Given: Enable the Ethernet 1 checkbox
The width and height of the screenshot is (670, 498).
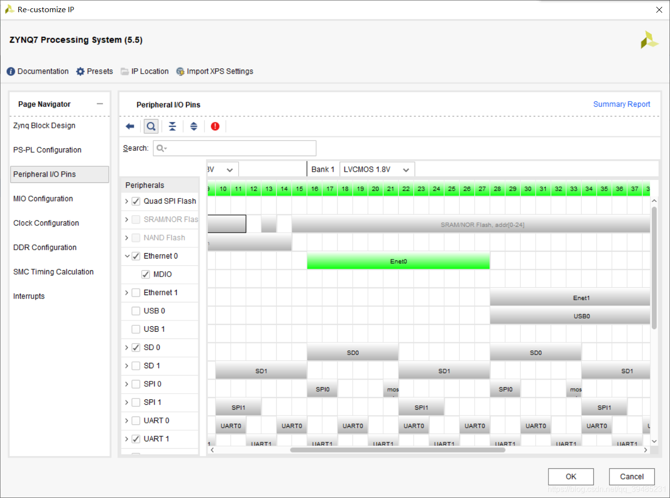Looking at the screenshot, I should click(136, 293).
